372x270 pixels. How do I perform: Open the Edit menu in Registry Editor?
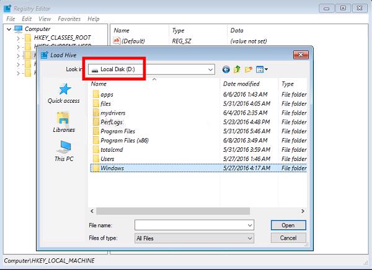pos(27,19)
